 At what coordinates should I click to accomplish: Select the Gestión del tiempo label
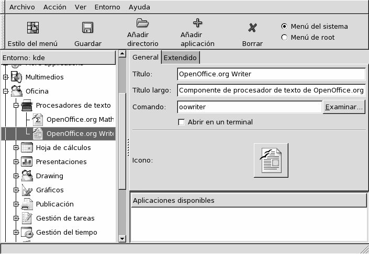click(x=66, y=233)
